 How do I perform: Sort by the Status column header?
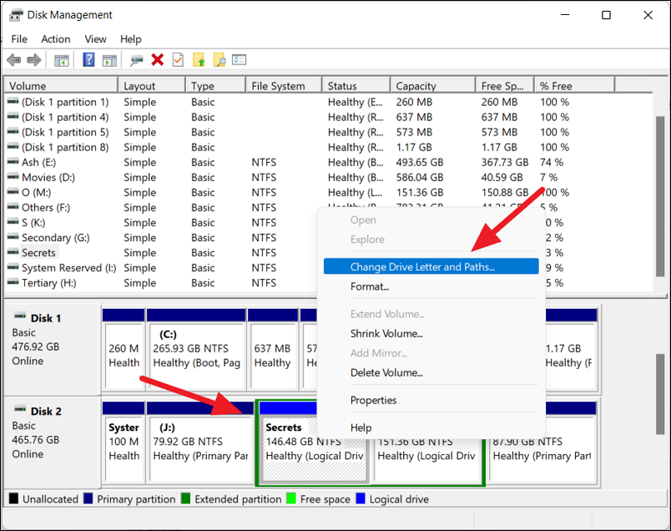[x=356, y=86]
